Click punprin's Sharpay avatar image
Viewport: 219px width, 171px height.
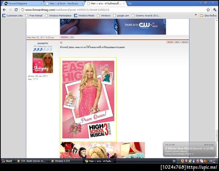pos(43,63)
